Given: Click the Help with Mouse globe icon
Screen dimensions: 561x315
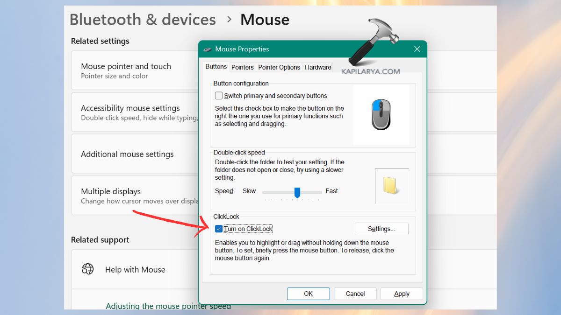Looking at the screenshot, I should (87, 269).
